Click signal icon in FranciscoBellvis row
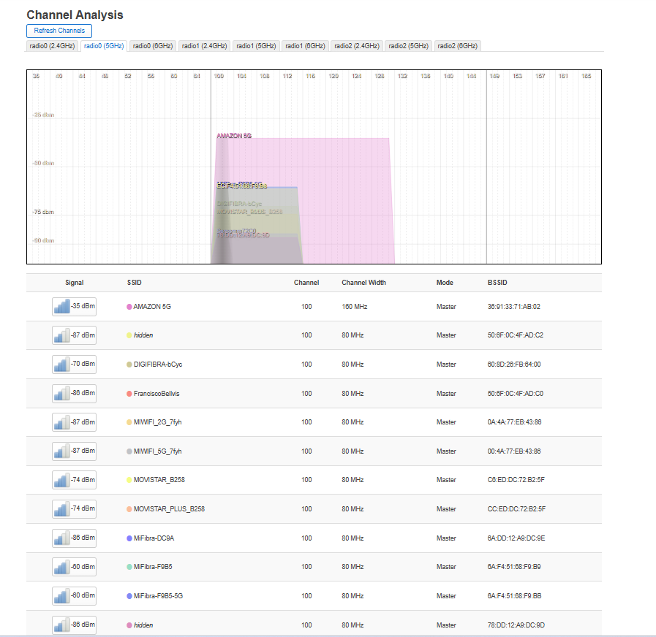Screen dimensions: 656x637 (x=61, y=394)
